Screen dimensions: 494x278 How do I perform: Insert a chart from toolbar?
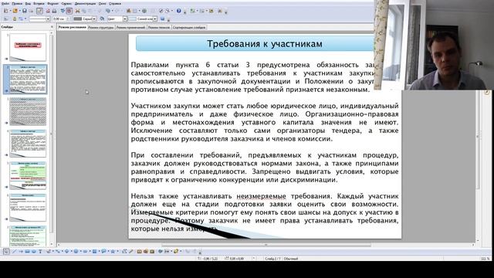coord(129,11)
